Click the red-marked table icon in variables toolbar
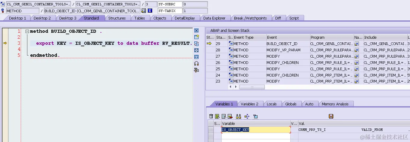This screenshot has height=142, width=410. click(x=230, y=116)
